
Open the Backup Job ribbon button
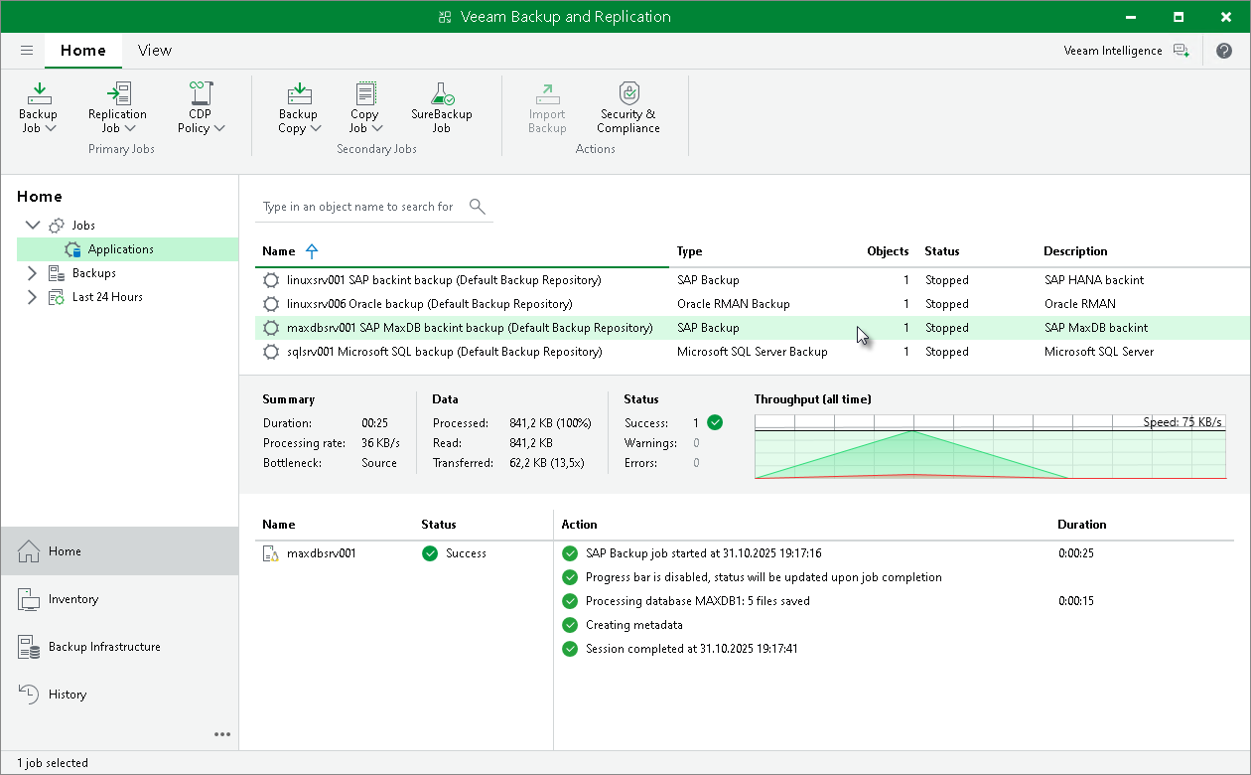[x=39, y=107]
